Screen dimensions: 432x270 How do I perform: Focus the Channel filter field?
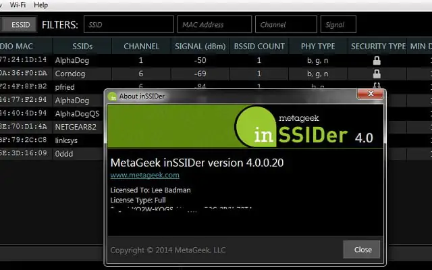pyautogui.click(x=286, y=24)
